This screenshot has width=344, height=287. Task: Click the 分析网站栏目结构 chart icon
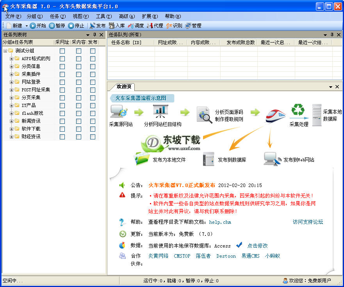tap(160, 111)
